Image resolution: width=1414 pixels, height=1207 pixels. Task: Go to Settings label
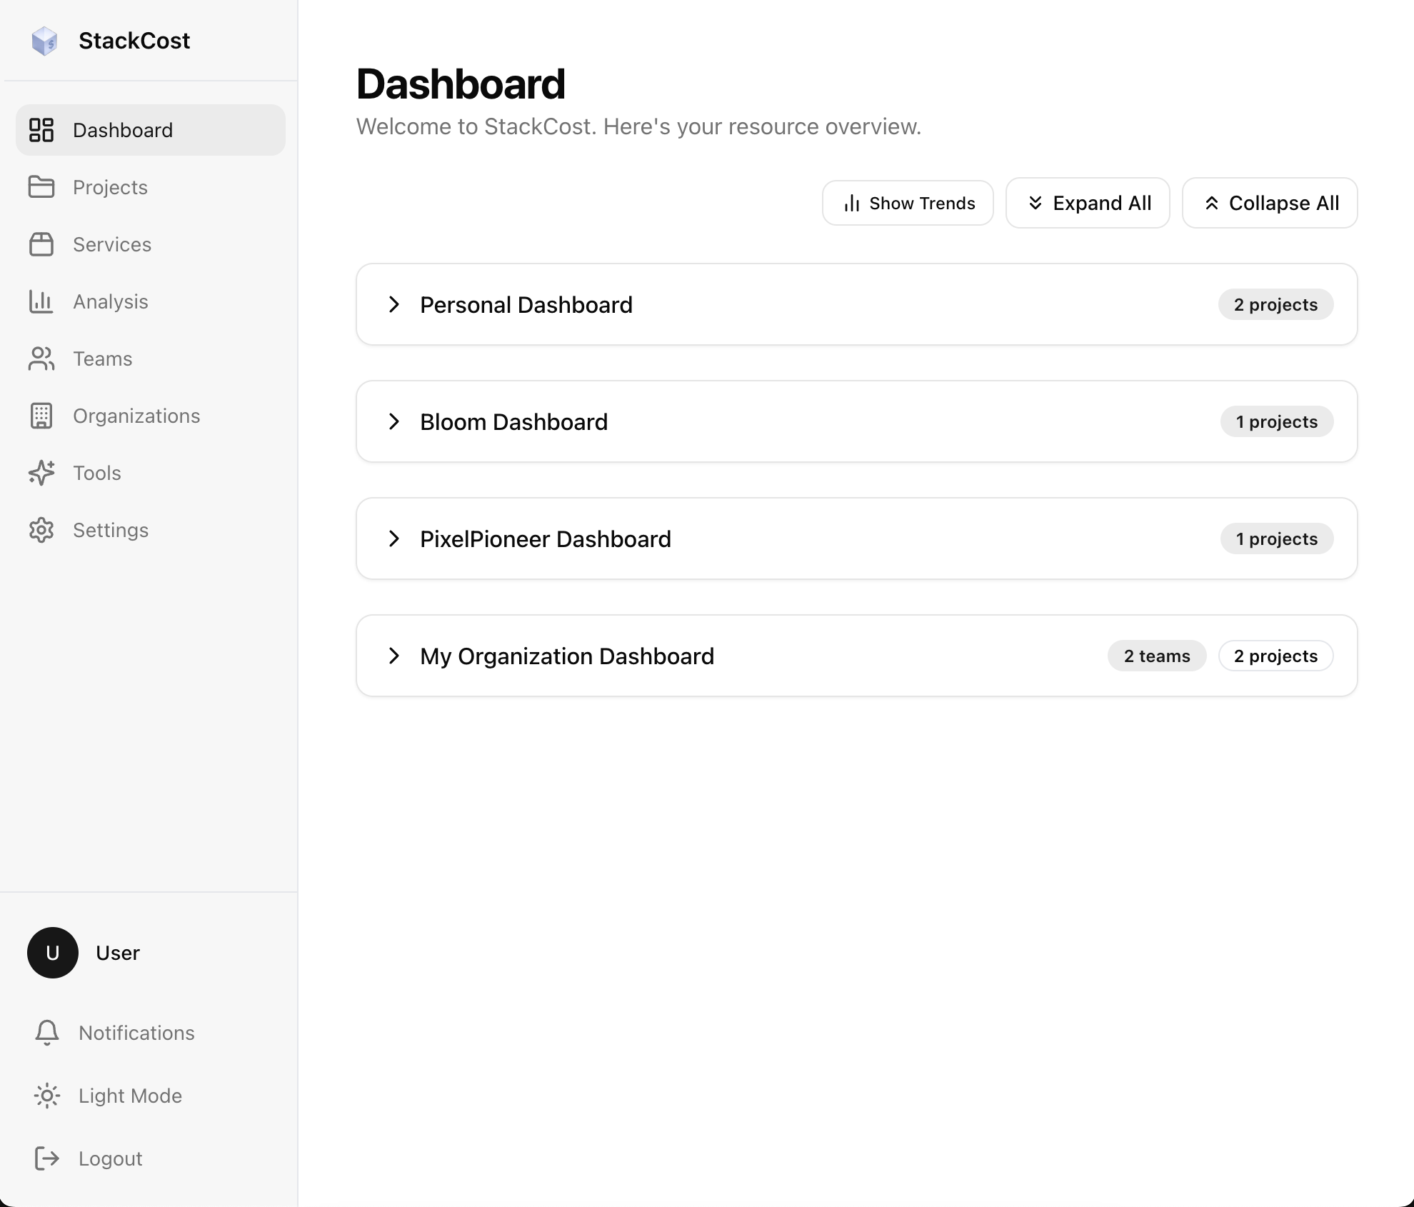click(111, 530)
